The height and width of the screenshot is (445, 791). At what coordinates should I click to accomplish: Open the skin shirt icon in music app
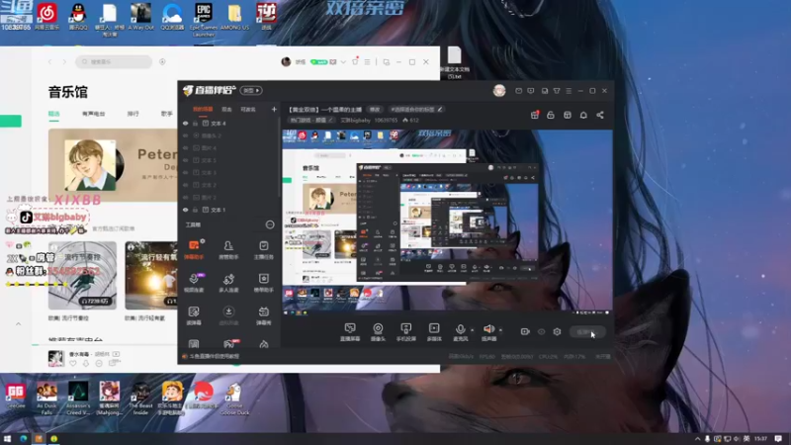[x=355, y=61]
